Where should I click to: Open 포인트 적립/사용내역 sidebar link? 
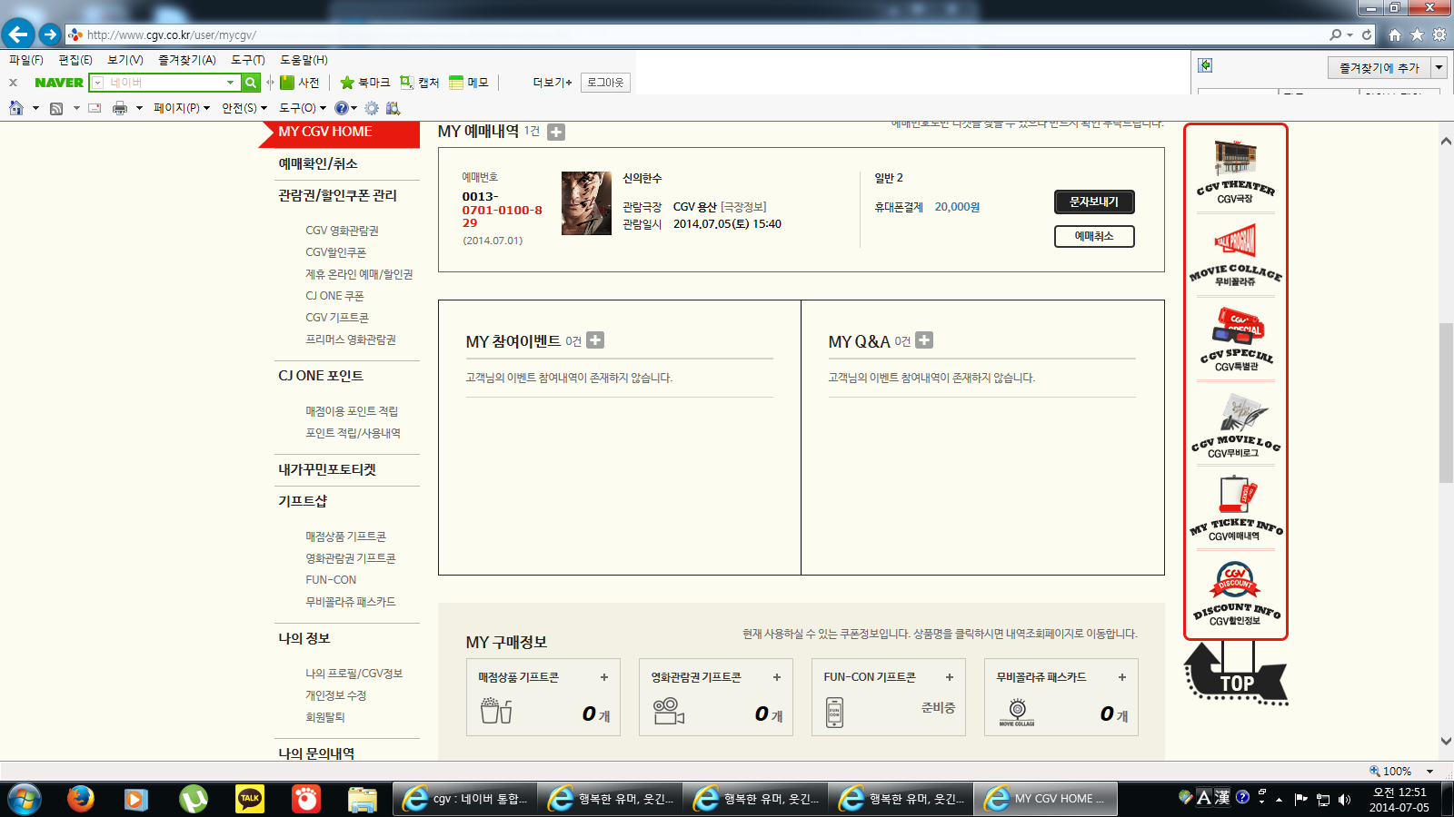(353, 433)
